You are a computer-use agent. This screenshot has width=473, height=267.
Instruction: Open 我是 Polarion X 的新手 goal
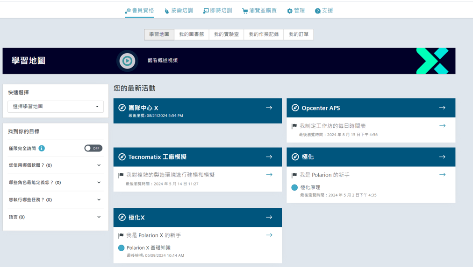(154, 235)
